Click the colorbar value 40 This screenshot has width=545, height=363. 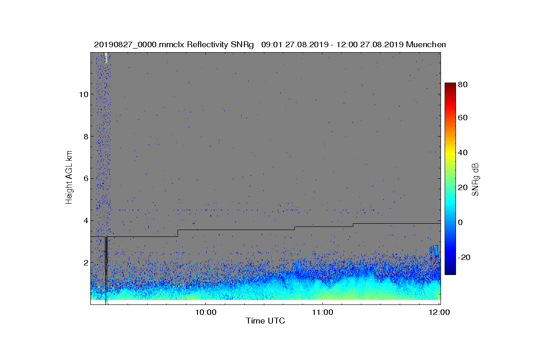click(463, 152)
